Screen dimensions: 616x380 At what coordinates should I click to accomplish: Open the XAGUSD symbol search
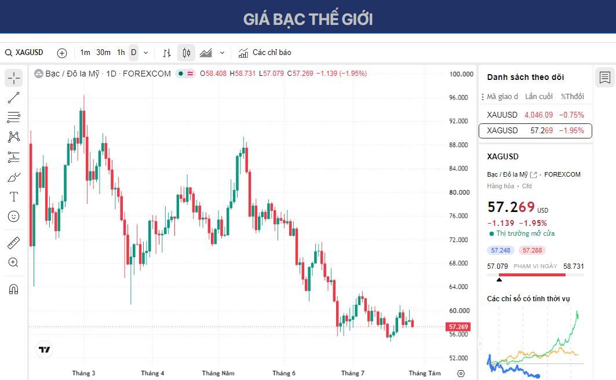tap(24, 53)
